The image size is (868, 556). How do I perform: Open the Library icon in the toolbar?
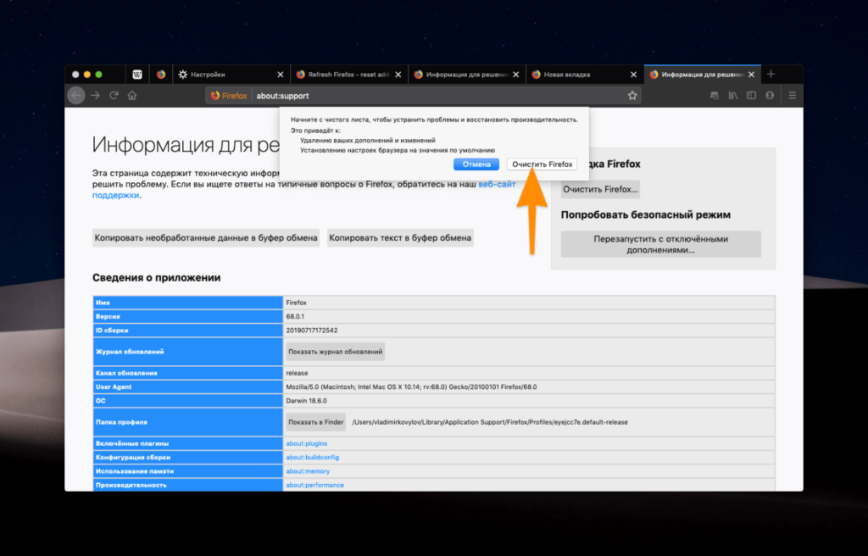tap(732, 95)
